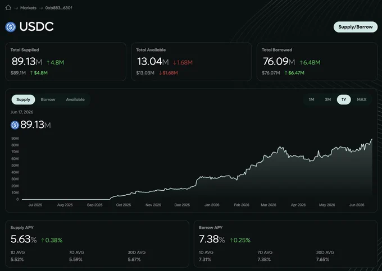Click the USDC coin logo beside title
Screen dimensions: 382x271
pos(11,27)
